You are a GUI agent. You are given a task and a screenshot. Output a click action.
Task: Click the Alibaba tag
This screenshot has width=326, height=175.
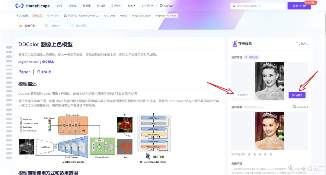pos(123,16)
